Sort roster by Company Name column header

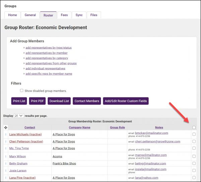(79, 128)
